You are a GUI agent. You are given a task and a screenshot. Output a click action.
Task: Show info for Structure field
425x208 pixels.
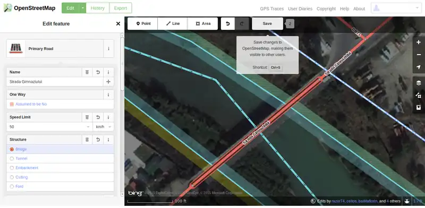pos(108,140)
